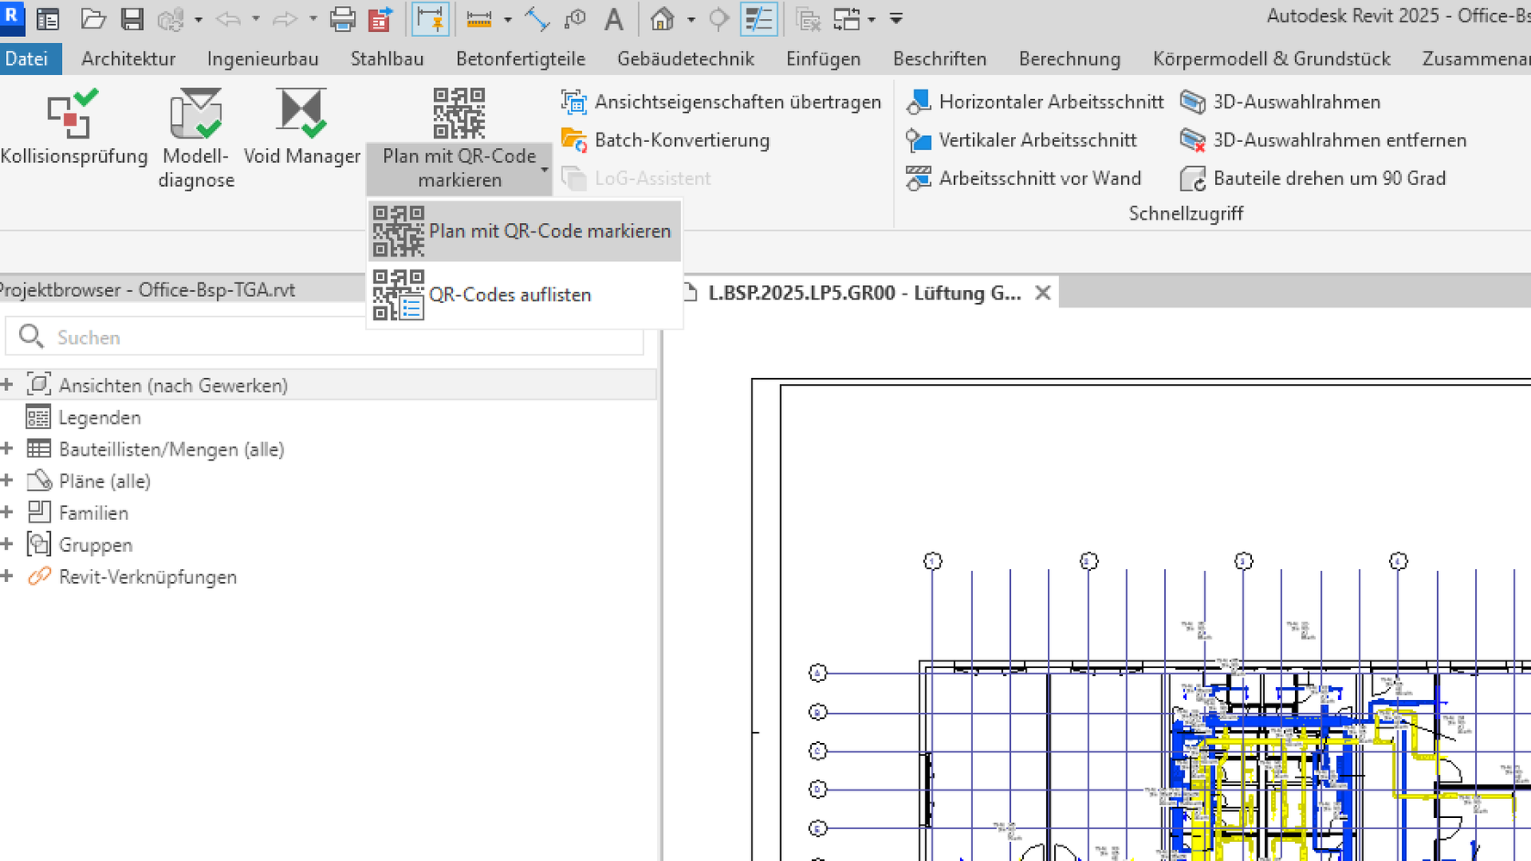The image size is (1531, 861).
Task: Click the Synchronize with central icon
Action: (x=170, y=19)
